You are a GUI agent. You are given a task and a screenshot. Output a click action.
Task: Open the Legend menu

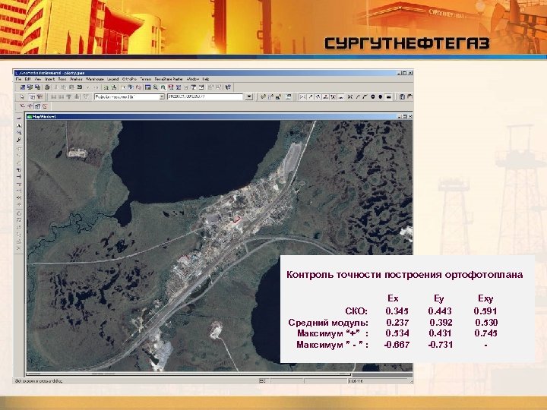112,79
